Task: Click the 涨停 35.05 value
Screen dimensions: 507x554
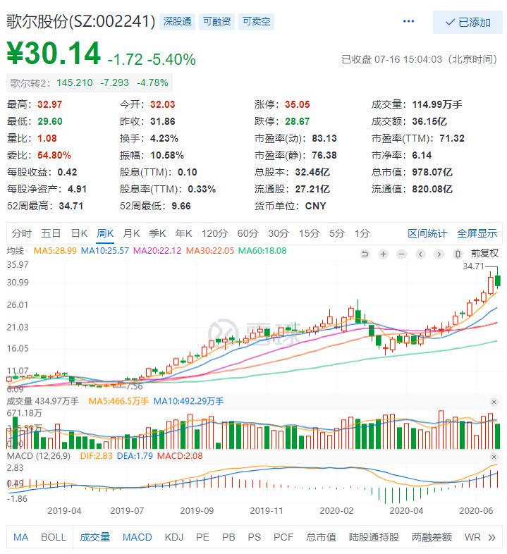Action: tap(298, 104)
